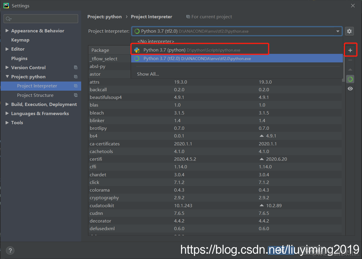This screenshot has width=362, height=259.
Task: Select the cudatoolkit package row
Action: pos(215,205)
